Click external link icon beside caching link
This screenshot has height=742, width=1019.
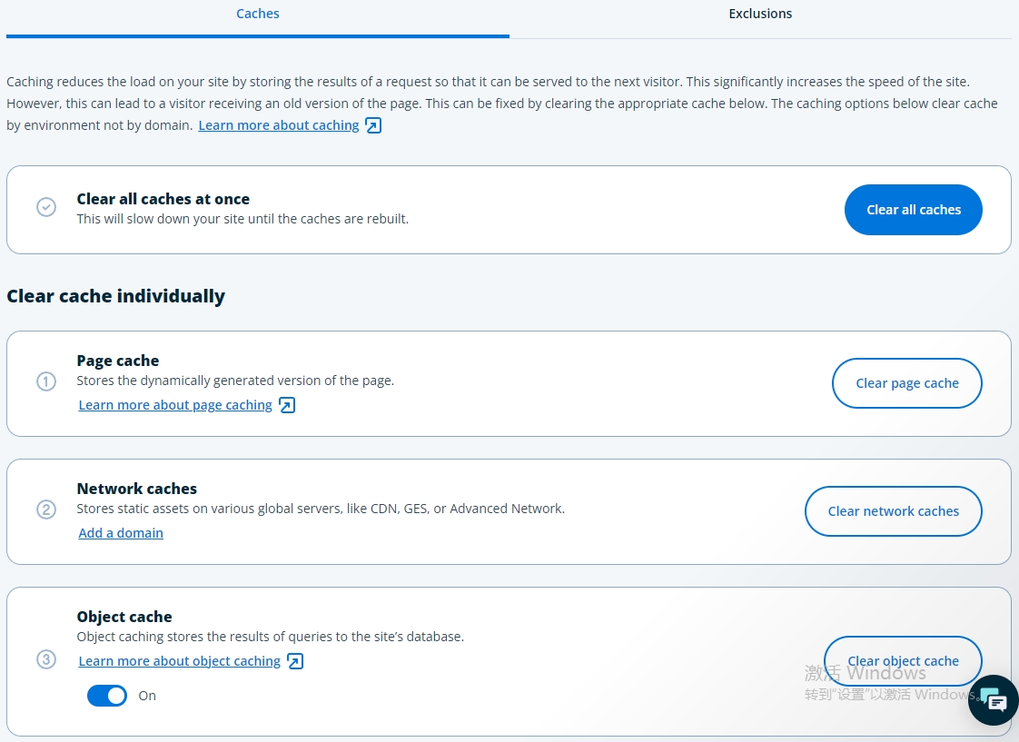pos(373,125)
